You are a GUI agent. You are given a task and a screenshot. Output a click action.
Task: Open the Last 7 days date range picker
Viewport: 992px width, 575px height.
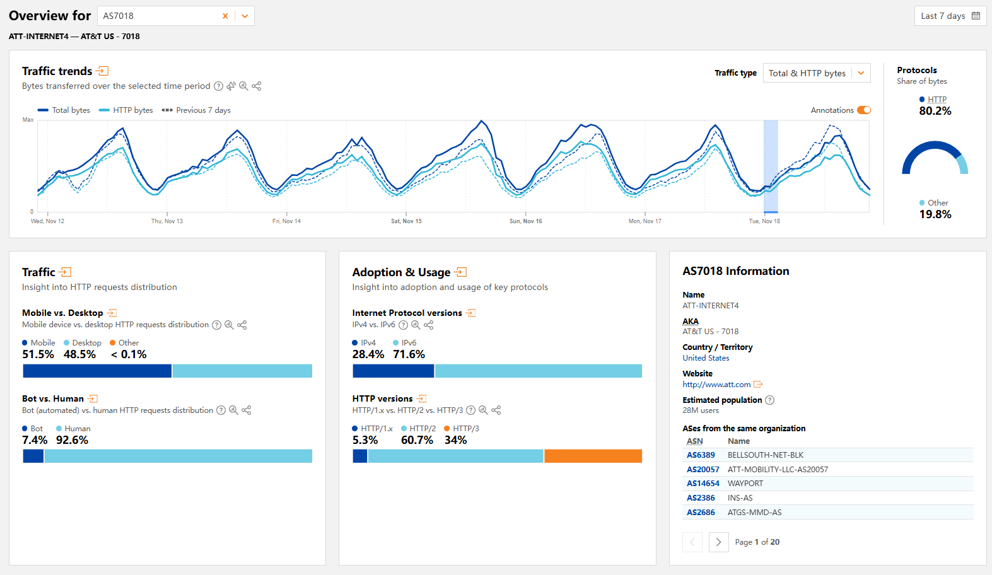tap(950, 16)
